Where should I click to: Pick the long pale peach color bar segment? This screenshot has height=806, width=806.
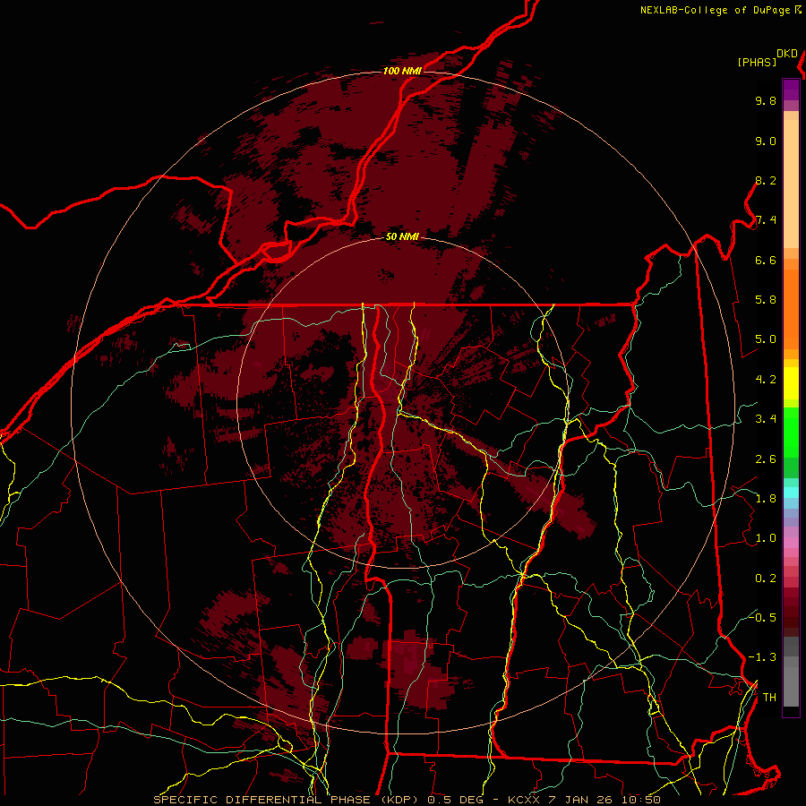[x=791, y=184]
